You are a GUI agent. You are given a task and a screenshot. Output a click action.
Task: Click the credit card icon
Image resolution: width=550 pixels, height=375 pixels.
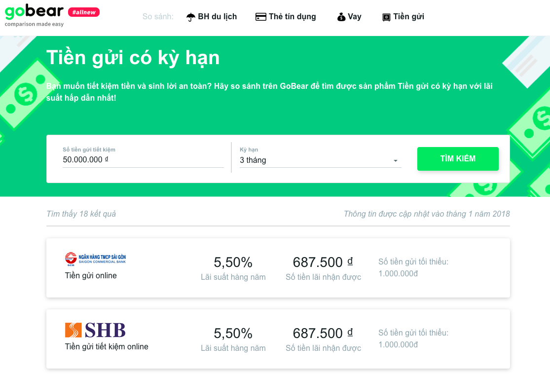[260, 17]
